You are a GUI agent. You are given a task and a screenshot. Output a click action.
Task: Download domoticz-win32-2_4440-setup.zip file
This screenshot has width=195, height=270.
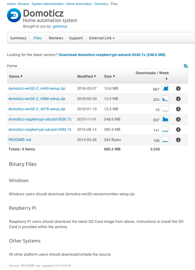tap(37, 88)
